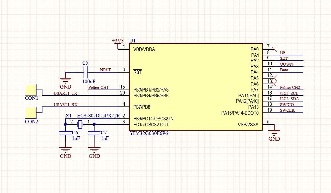Click the VDD/VDDA pin name
331x193 pixels.
point(144,49)
